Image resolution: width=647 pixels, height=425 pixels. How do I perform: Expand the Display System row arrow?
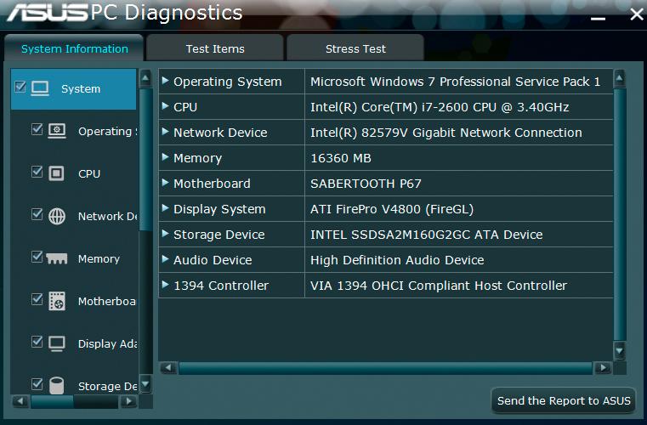[x=166, y=208]
